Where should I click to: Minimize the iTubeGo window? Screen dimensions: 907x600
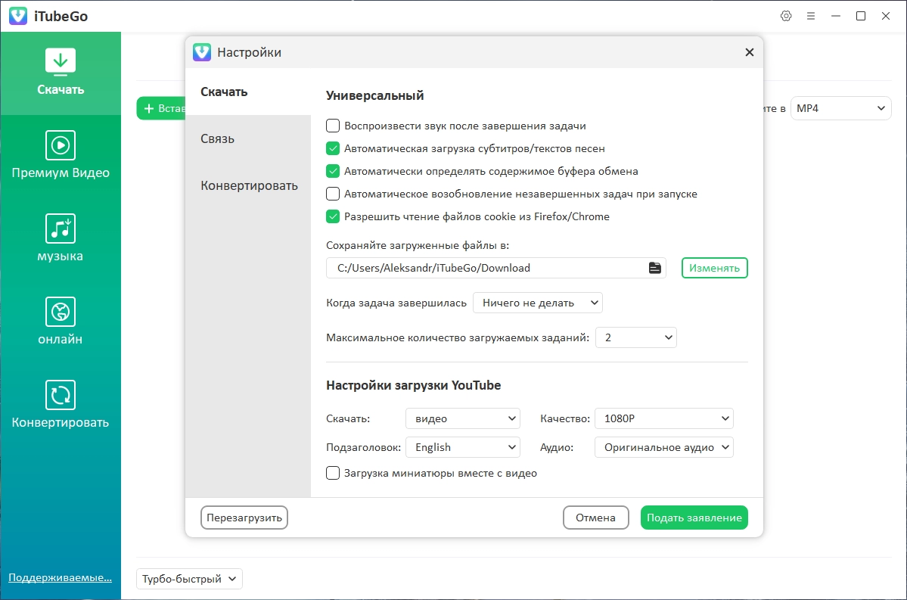click(835, 16)
